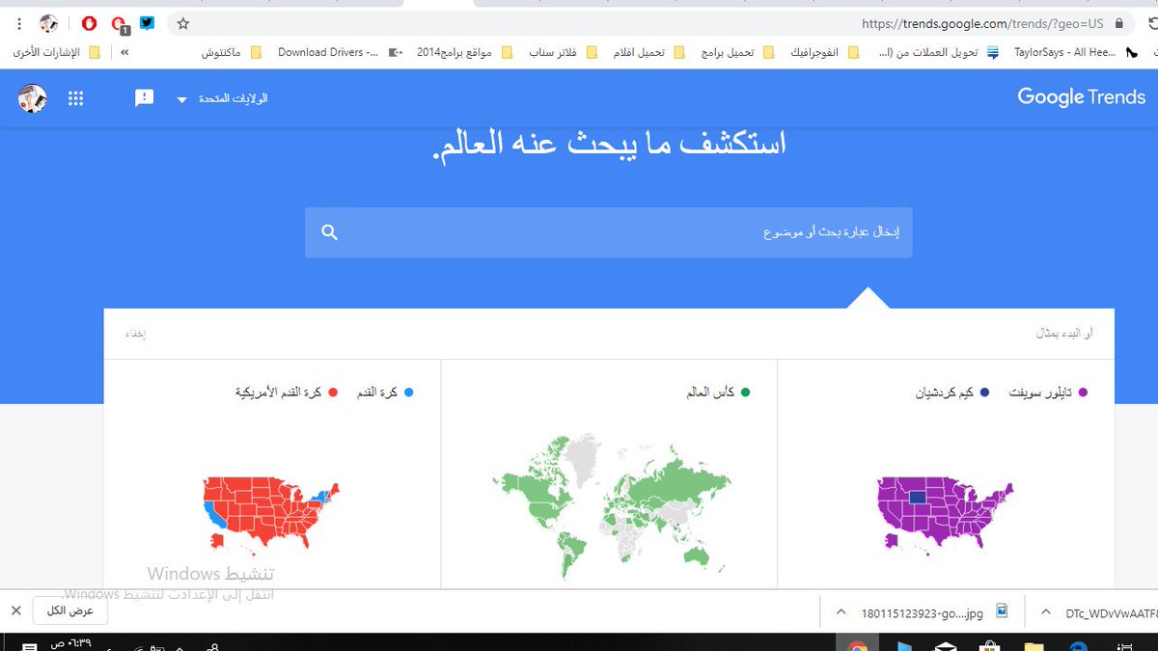Open the Taylor Swift vs Kim Kardashian US map
This screenshot has width=1158, height=651.
coord(945,516)
